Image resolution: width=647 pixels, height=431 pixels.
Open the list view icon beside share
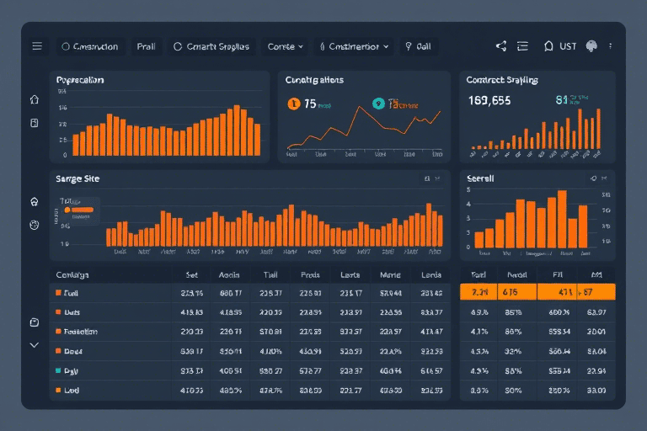(x=522, y=46)
